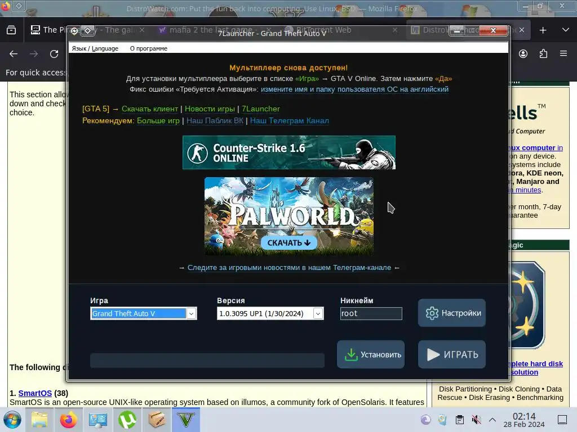Image resolution: width=577 pixels, height=432 pixels.
Task: Open Настройки settings button
Action: [x=451, y=313]
